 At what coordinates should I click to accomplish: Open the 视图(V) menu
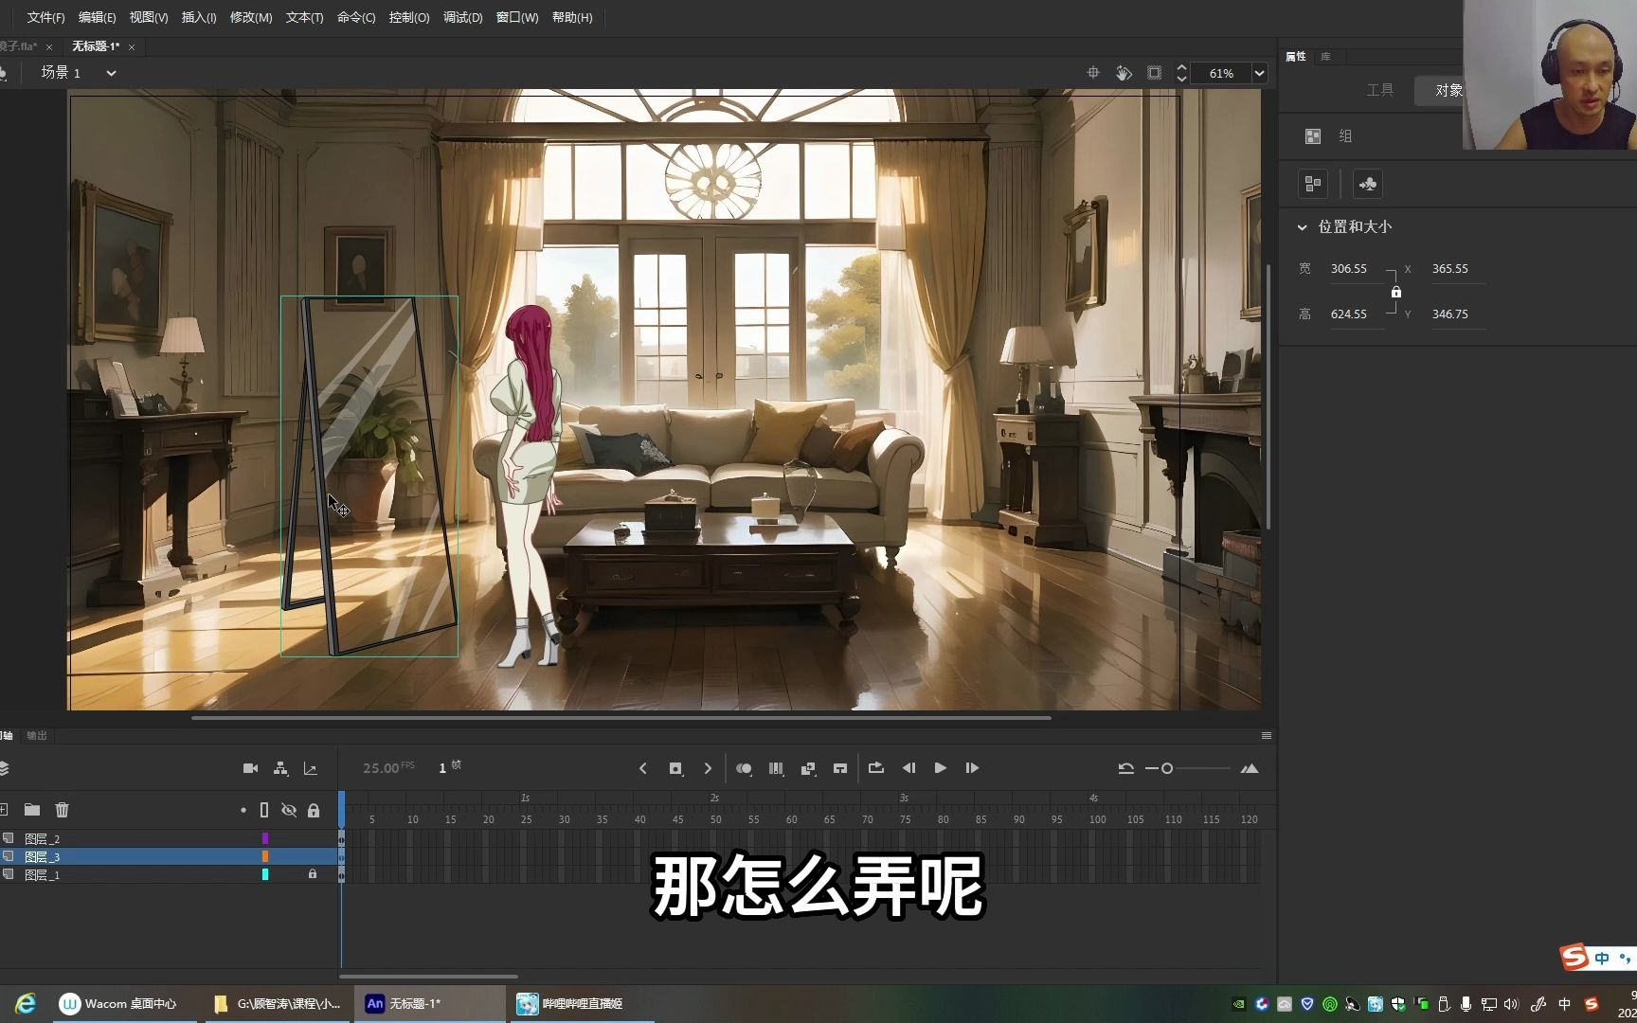[149, 17]
